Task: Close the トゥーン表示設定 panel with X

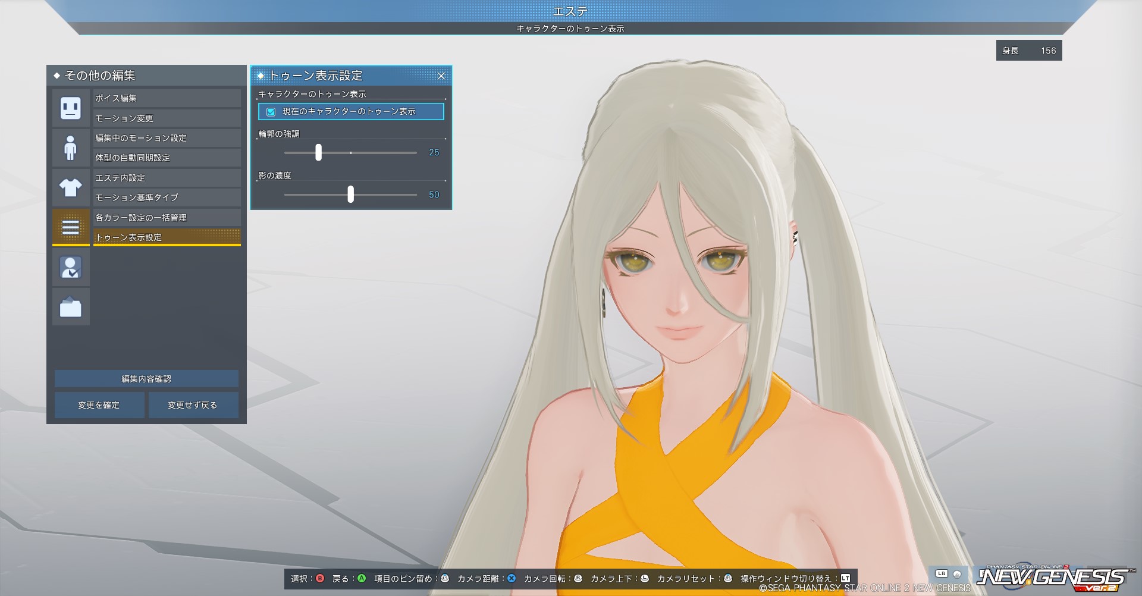Action: coord(441,76)
